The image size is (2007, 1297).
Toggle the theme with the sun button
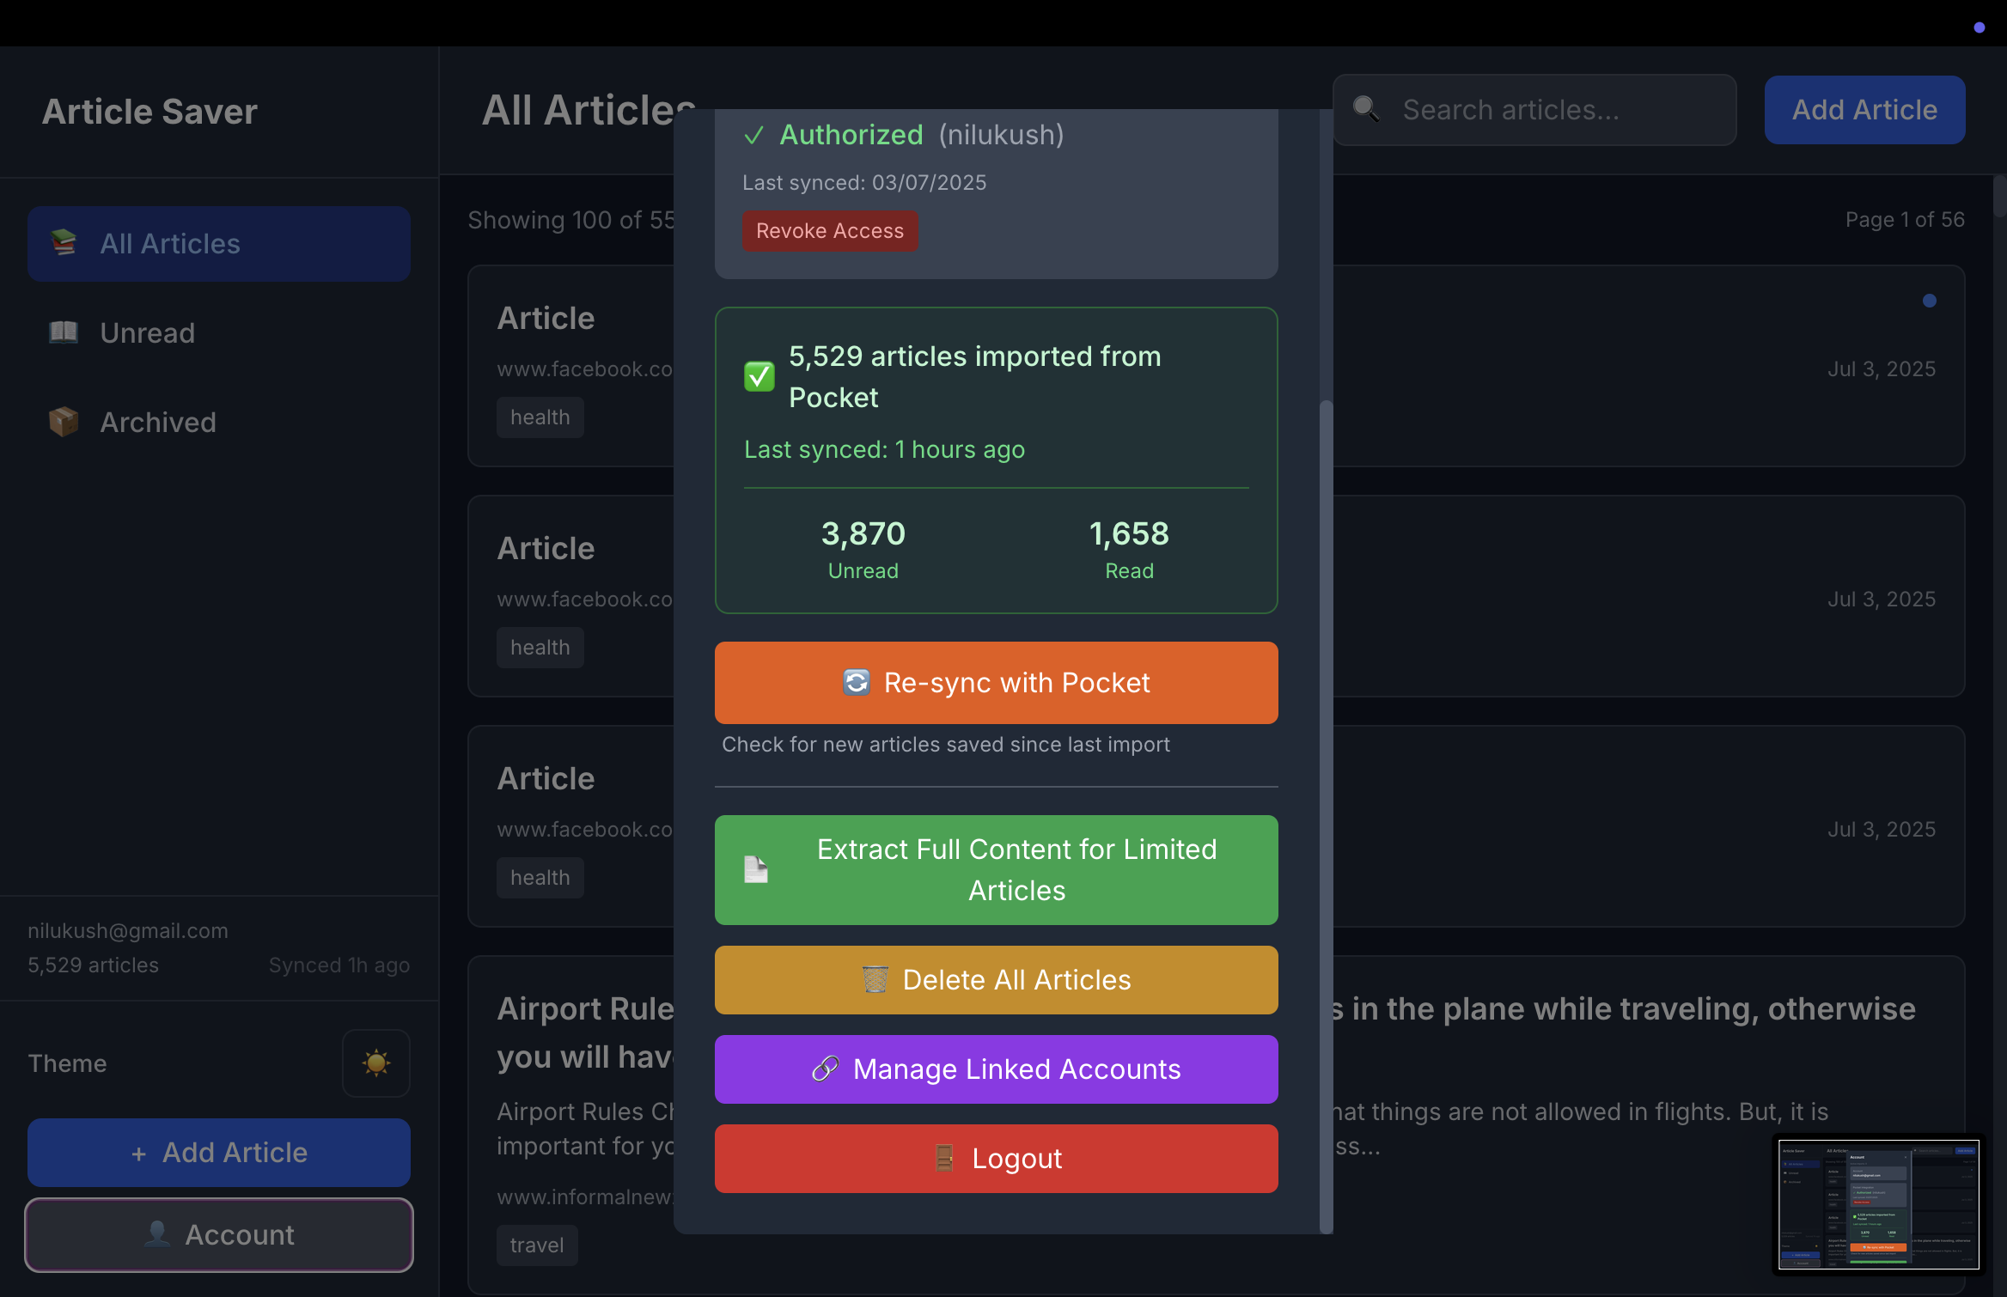pyautogui.click(x=376, y=1063)
